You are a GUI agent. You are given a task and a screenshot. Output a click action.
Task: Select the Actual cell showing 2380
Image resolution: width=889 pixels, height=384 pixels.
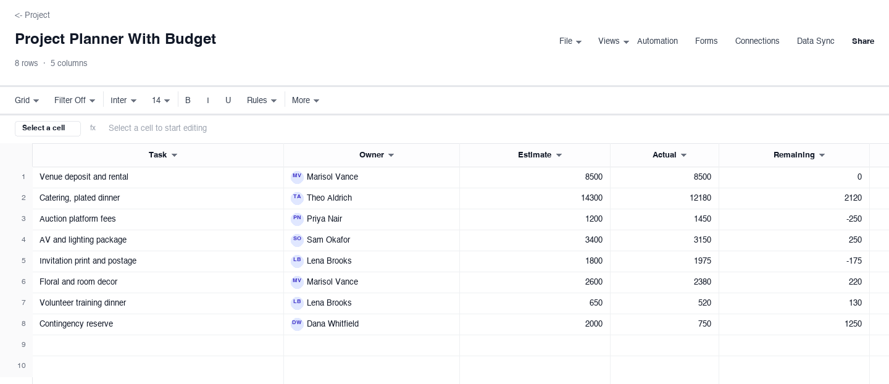click(665, 283)
